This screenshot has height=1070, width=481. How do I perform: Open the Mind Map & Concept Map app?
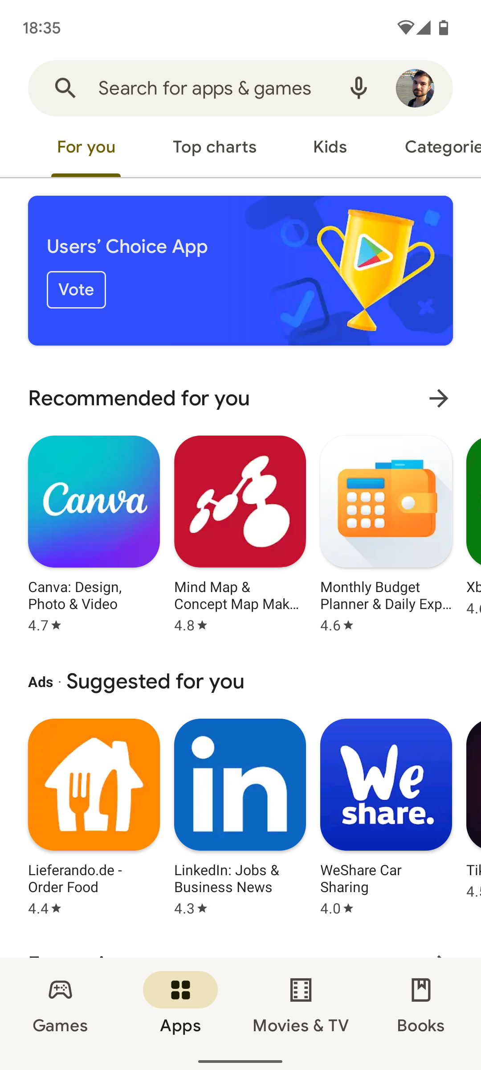pos(240,501)
